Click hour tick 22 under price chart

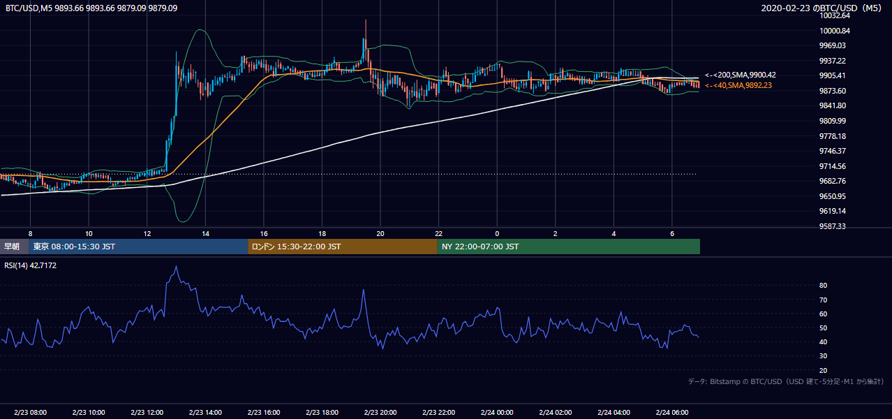pos(438,233)
